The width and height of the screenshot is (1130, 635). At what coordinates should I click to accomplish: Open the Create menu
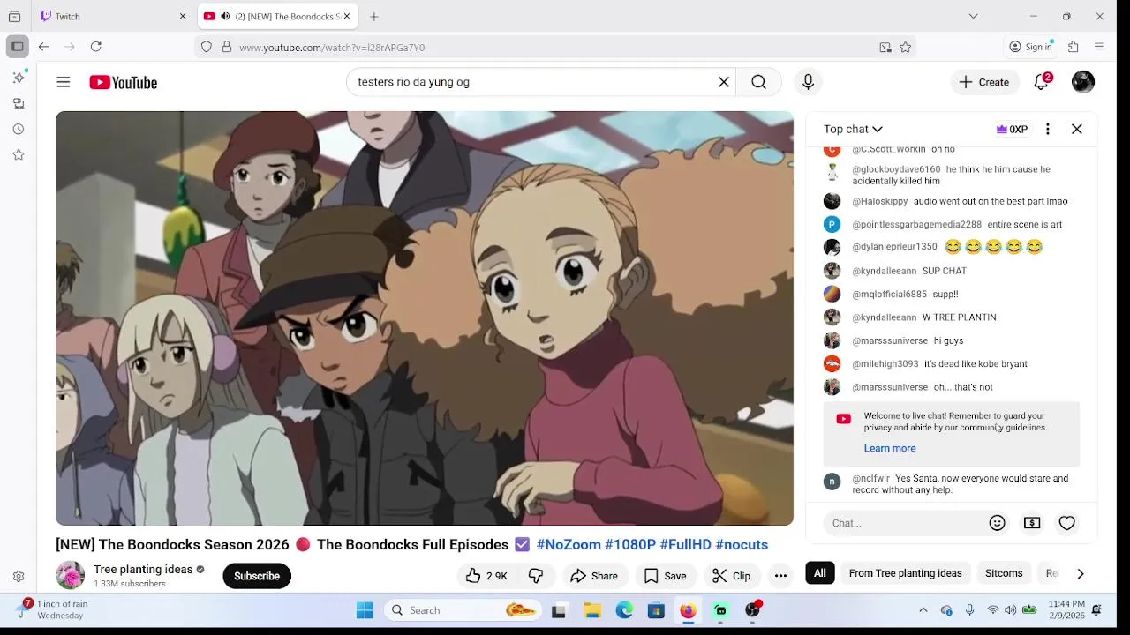984,82
